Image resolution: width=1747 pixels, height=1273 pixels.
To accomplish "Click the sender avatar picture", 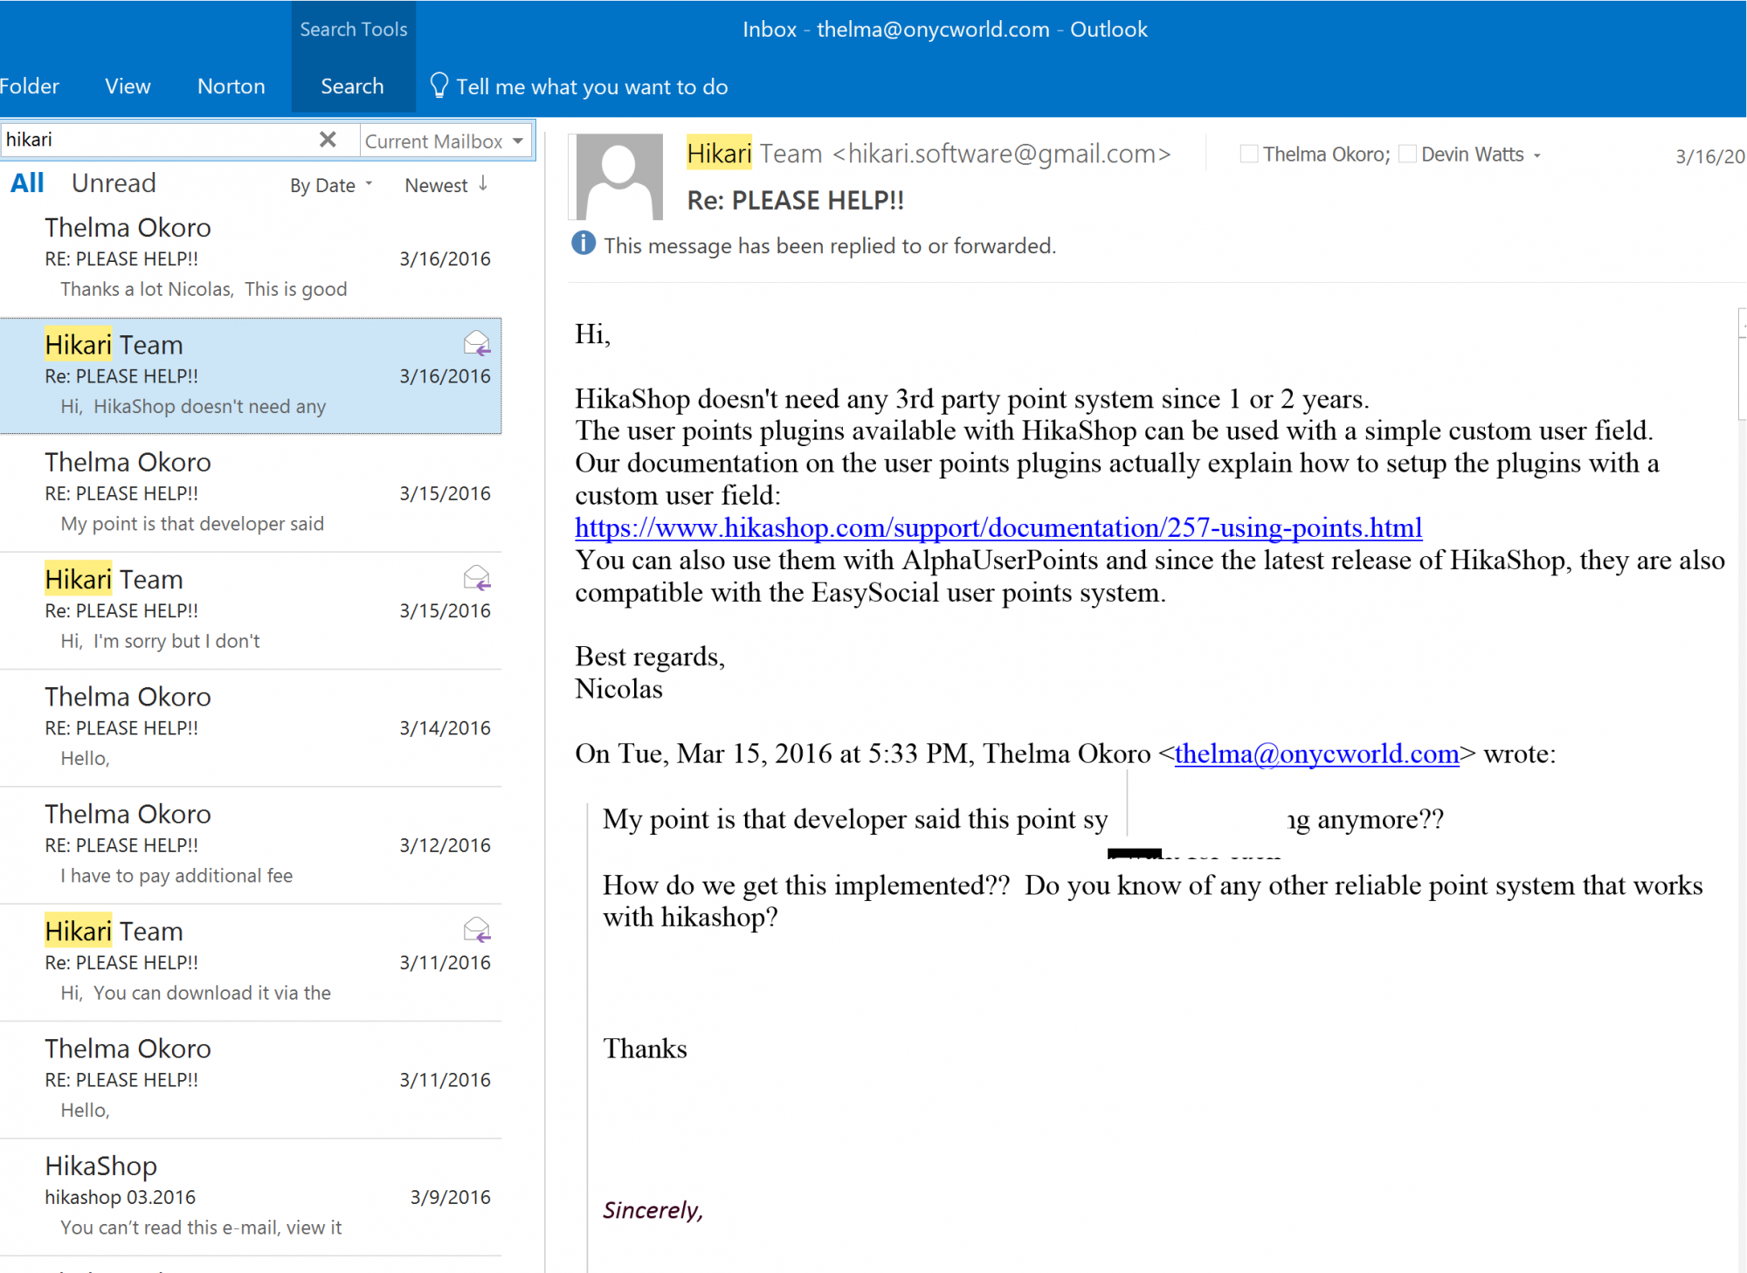I will [x=618, y=175].
